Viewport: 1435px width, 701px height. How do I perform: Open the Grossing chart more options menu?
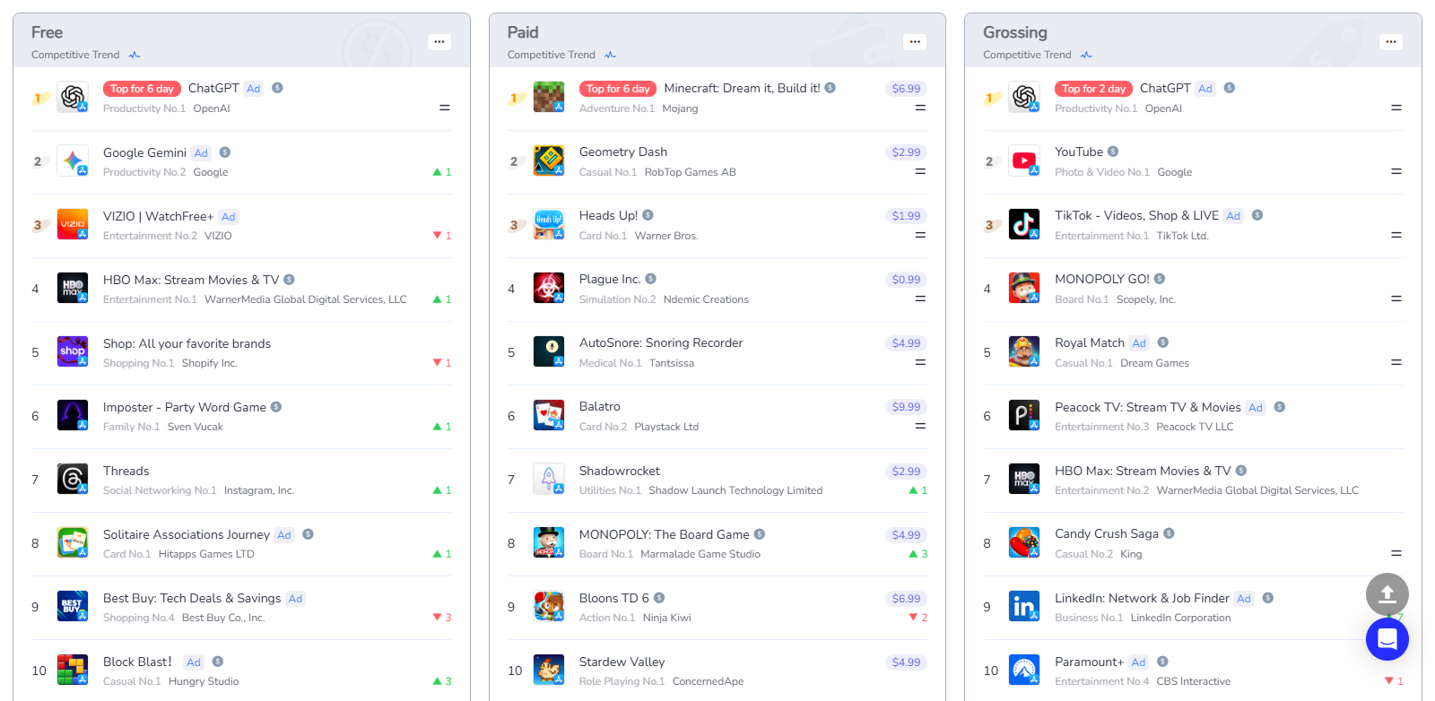point(1390,41)
